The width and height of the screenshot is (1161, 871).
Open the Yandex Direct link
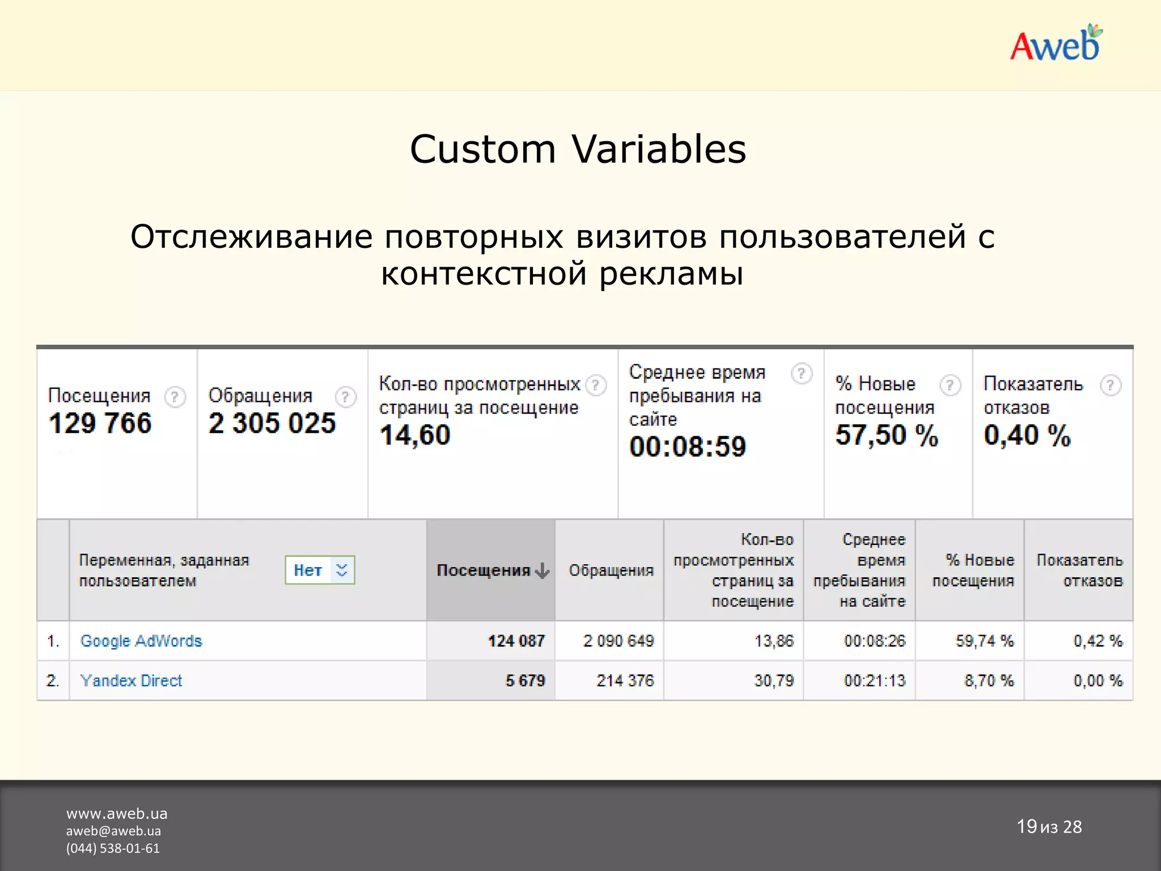(131, 680)
